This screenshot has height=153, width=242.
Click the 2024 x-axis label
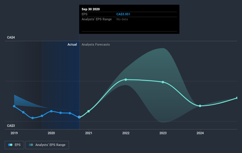(x=200, y=133)
